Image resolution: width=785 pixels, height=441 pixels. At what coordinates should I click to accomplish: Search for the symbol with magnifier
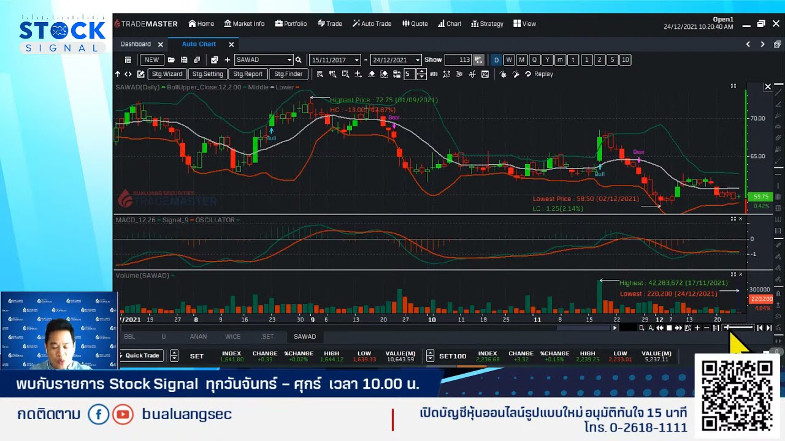coord(299,60)
